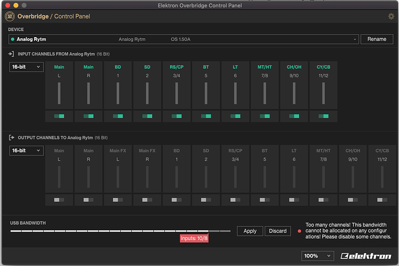
Task: Click the Inputs: 10/8 warning badge
Action: coord(194,238)
